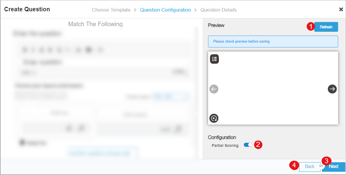346x175 pixels.
Task: Click the Configuration section heading
Action: (222, 137)
